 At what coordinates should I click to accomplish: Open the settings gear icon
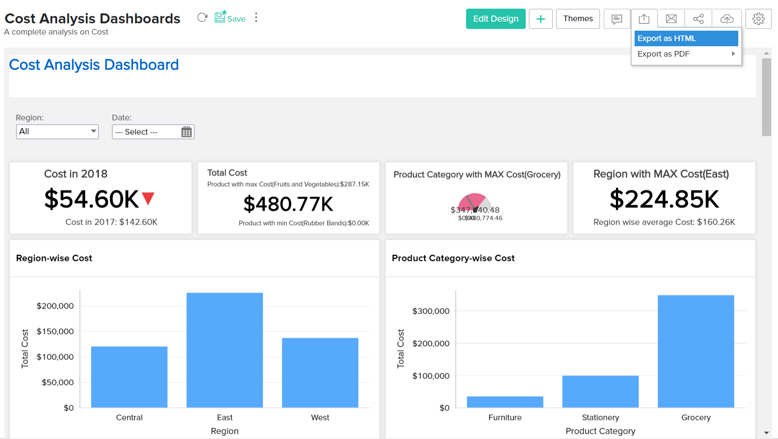(758, 19)
